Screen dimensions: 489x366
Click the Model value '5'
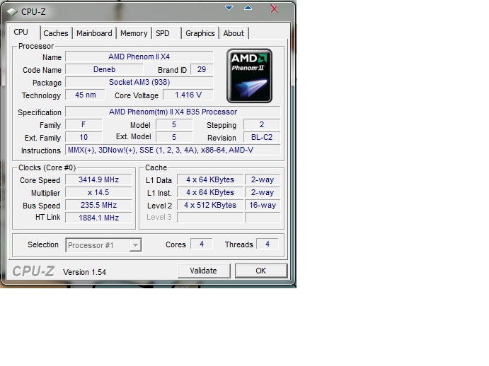[x=174, y=124]
